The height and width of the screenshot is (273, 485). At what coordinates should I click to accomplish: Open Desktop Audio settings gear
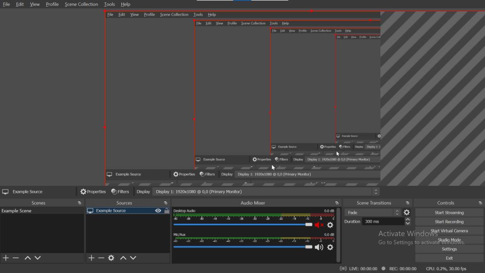[330, 225]
